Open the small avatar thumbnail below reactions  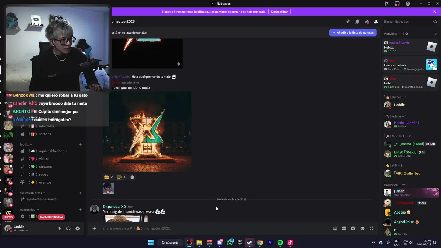coord(108,188)
